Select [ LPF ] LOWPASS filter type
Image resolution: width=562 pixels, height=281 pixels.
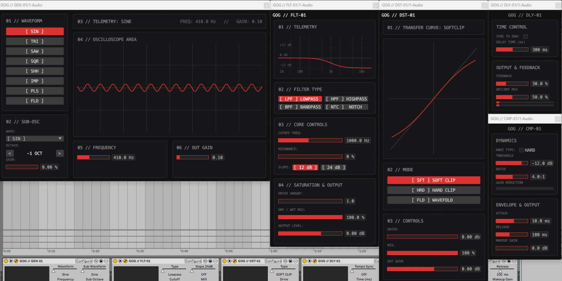click(300, 99)
